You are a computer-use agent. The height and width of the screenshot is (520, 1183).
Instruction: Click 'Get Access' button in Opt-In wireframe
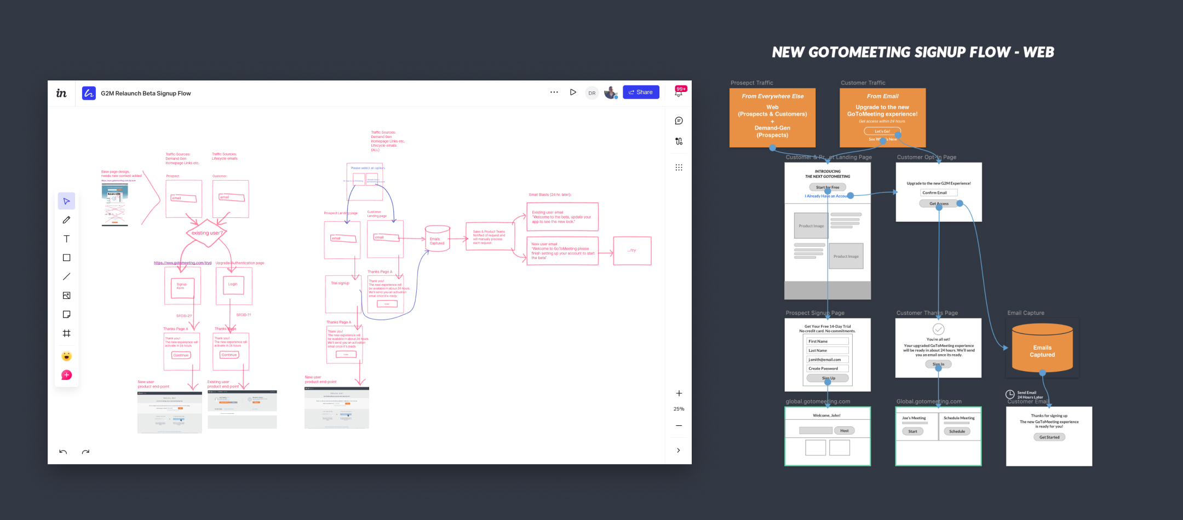tap(939, 204)
